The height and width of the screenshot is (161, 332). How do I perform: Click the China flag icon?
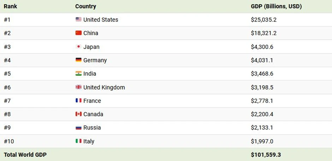tap(78, 33)
